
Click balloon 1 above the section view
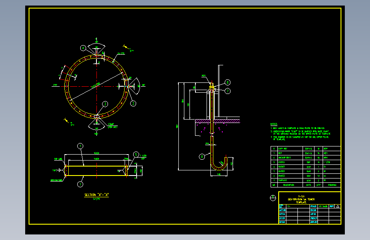(80, 146)
